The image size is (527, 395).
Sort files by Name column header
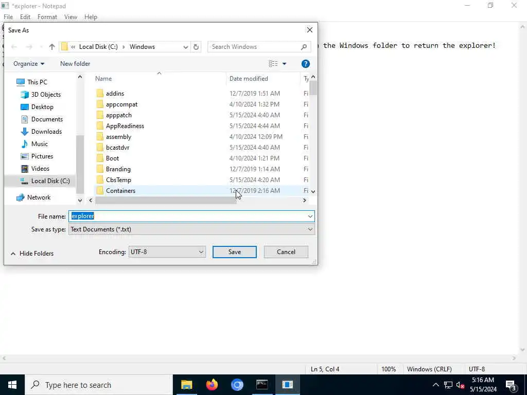103,79
